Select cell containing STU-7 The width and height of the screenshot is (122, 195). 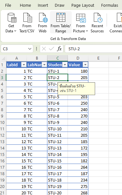point(57,110)
